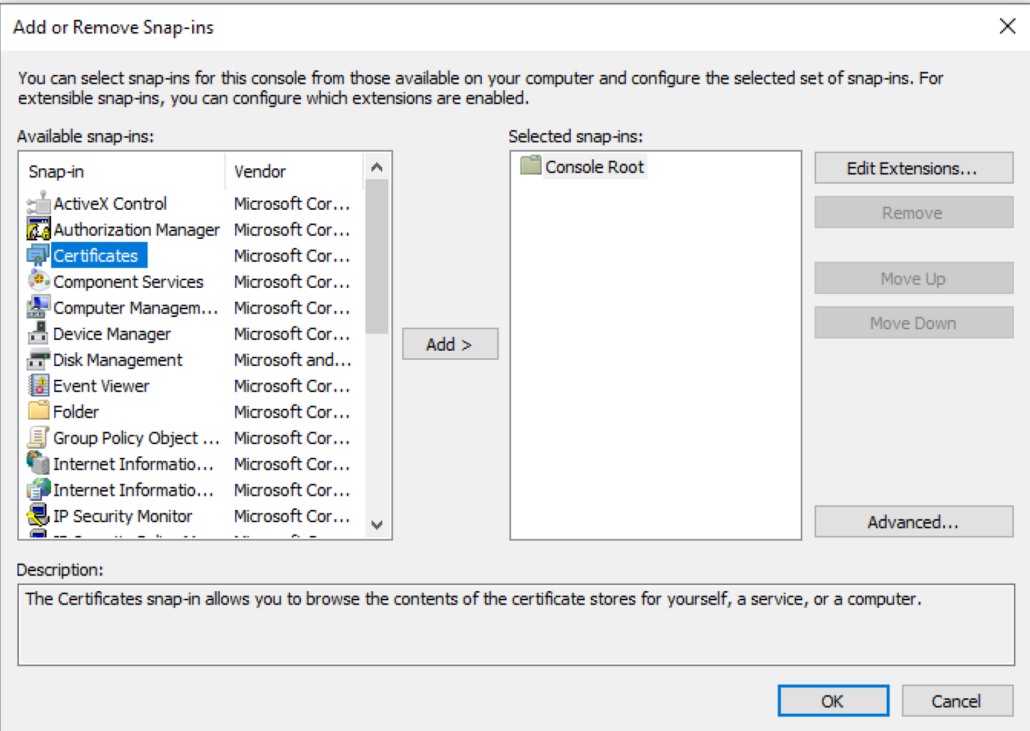Click the Certificates snap-in icon
The image size is (1030, 731).
point(38,255)
